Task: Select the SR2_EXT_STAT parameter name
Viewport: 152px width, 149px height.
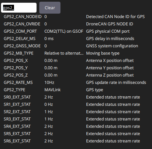Action: point(17,112)
